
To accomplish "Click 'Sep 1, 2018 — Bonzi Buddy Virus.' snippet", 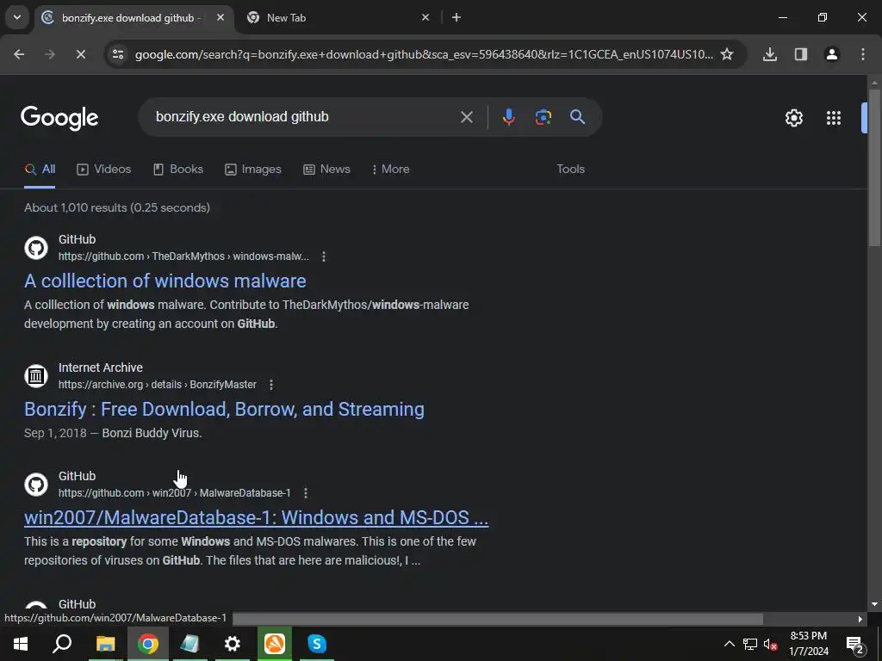I will coord(113,434).
